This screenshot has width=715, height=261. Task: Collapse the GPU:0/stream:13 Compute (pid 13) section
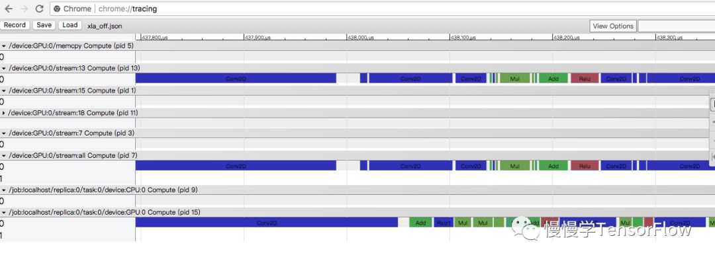tap(4, 68)
